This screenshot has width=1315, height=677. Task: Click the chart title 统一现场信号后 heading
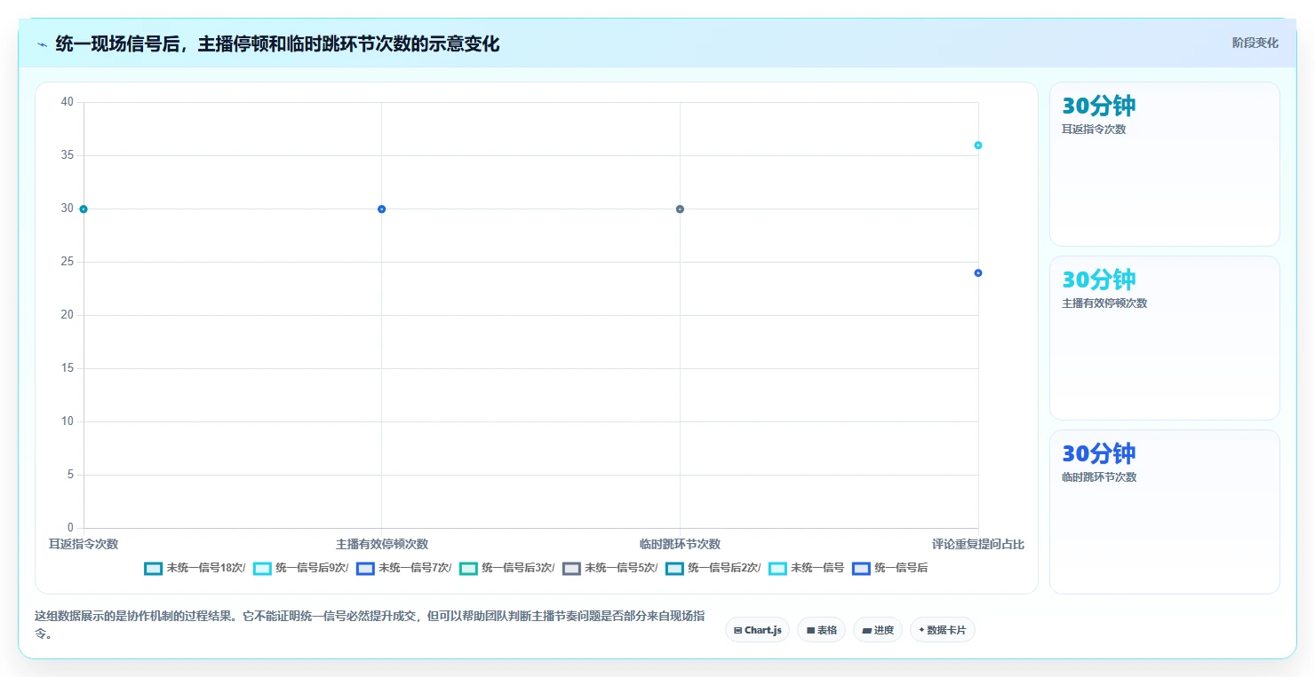click(x=277, y=43)
